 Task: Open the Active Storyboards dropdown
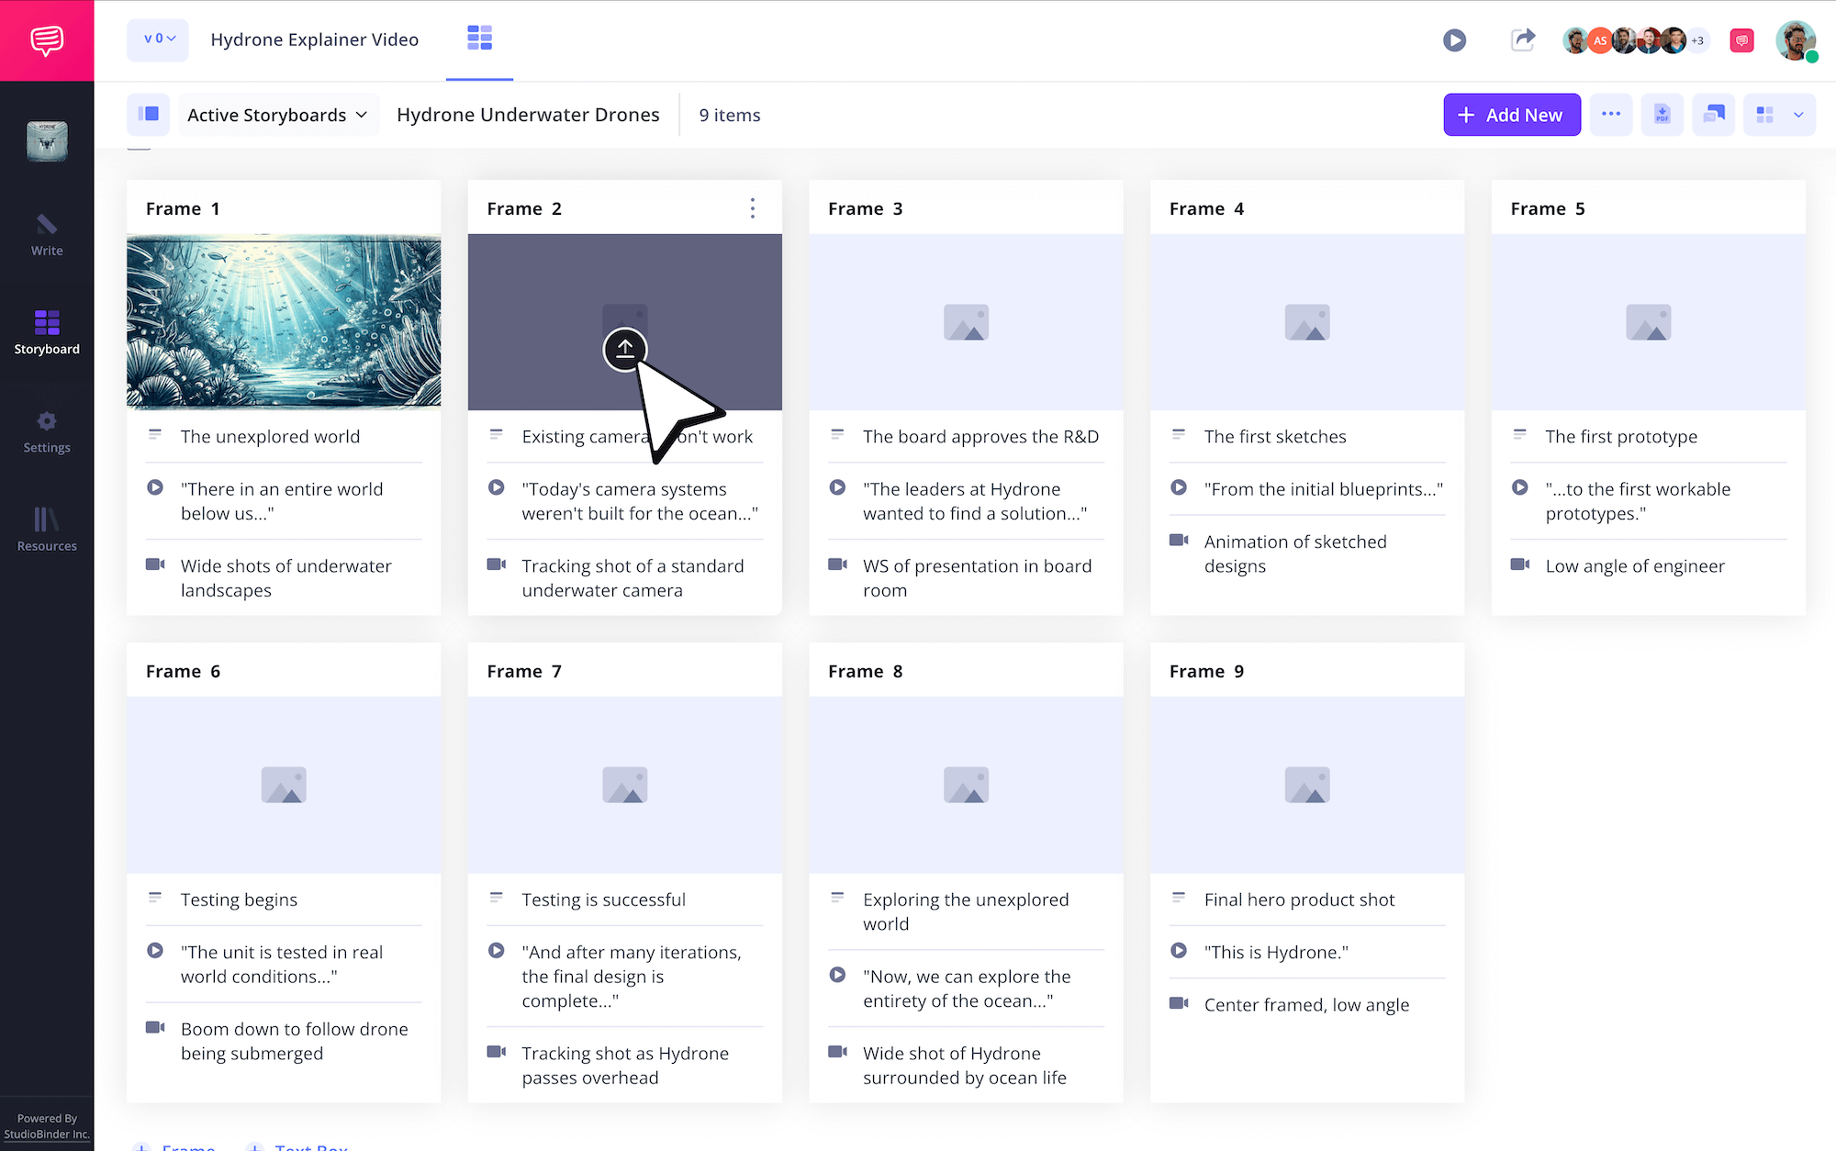(278, 114)
